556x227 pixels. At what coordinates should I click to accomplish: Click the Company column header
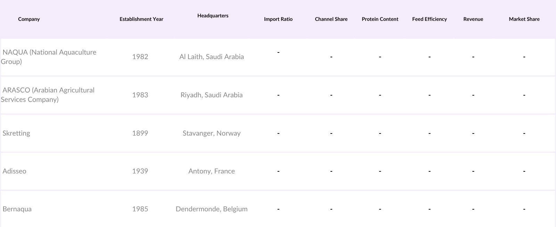(29, 19)
